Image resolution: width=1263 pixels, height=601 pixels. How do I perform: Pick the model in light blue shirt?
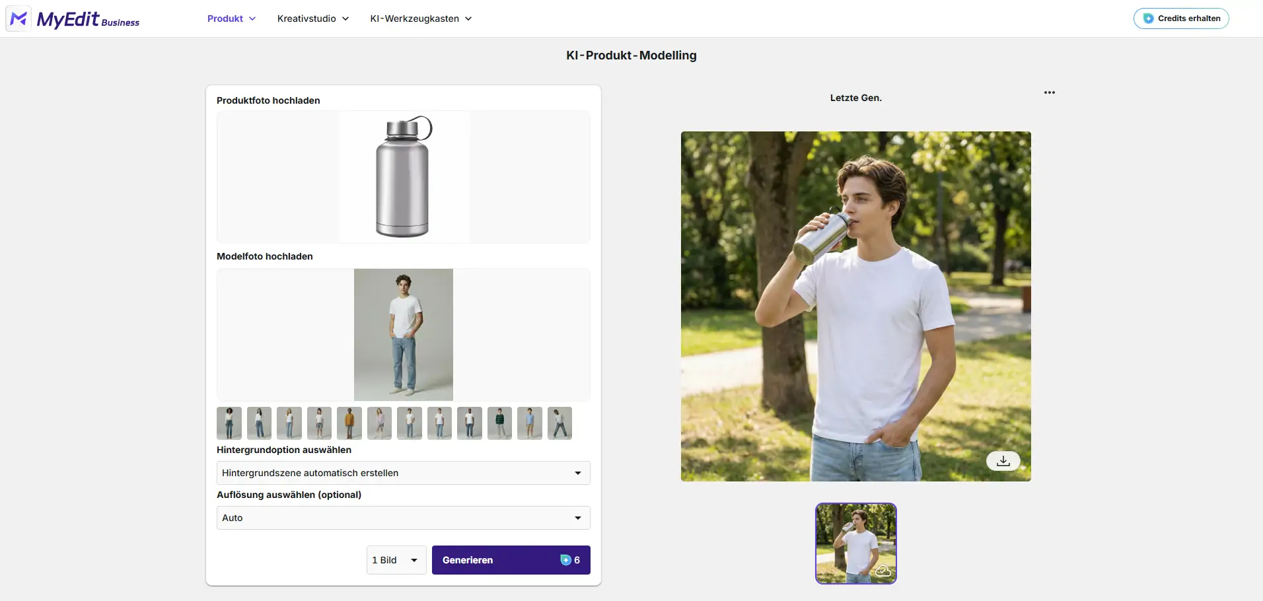[530, 423]
